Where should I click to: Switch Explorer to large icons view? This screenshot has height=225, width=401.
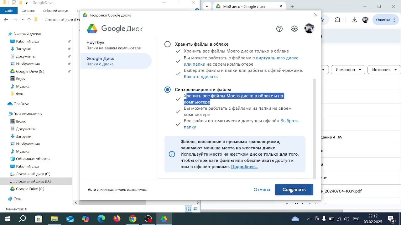[196, 209]
